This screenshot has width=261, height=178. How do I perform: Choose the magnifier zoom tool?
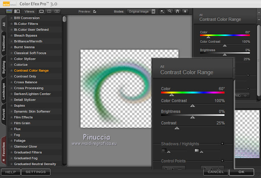tap(170, 11)
